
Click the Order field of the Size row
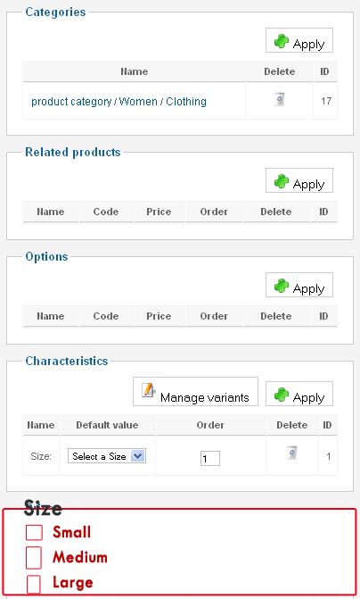pos(210,459)
